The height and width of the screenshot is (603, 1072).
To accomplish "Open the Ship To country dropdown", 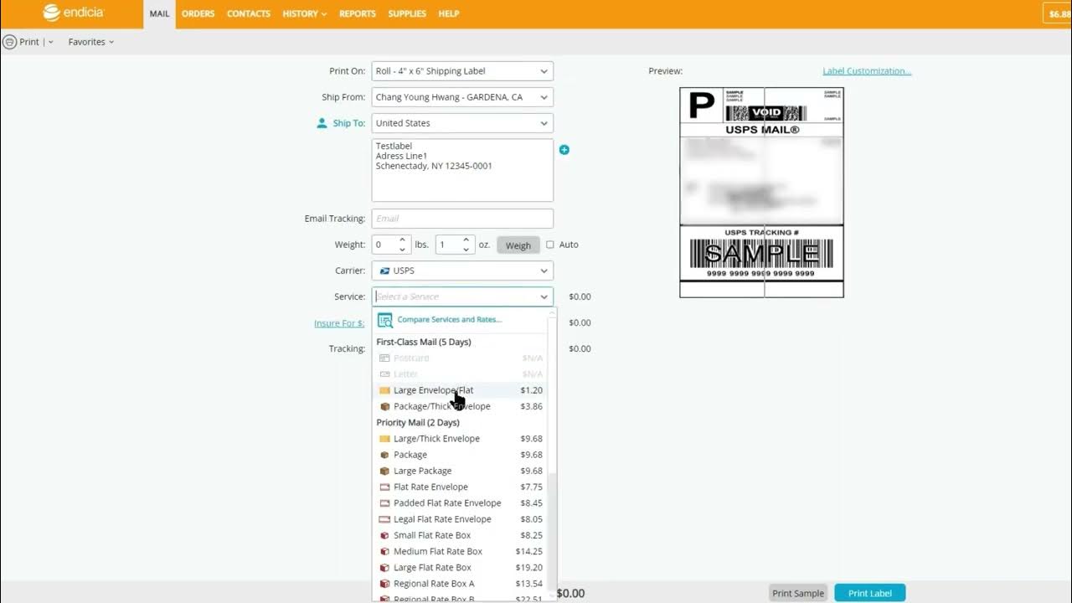I will click(462, 123).
